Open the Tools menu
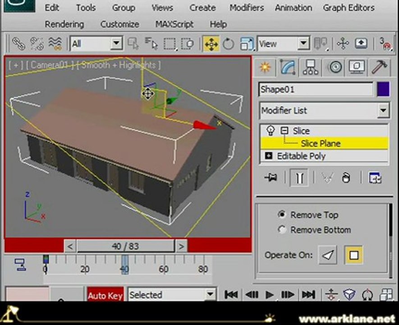Image resolution: width=399 pixels, height=325 pixels. [x=86, y=8]
